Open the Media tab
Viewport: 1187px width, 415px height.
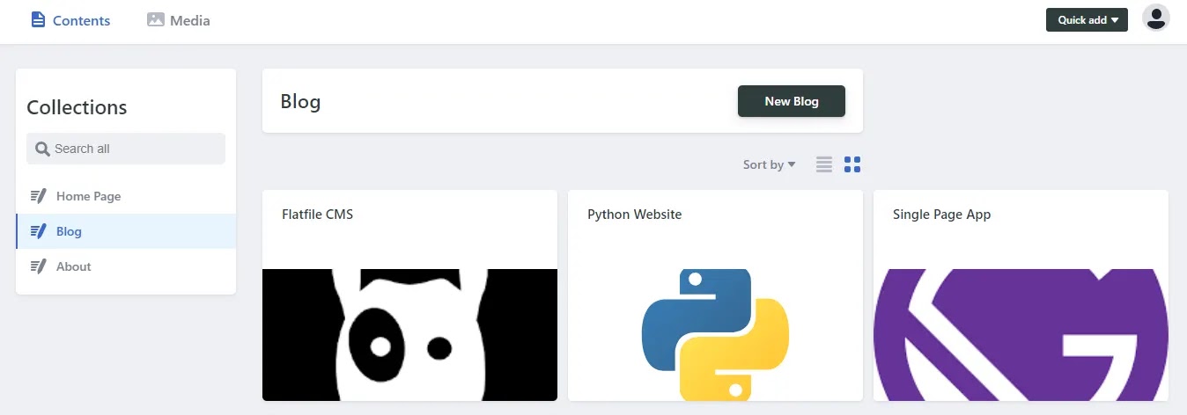(189, 20)
